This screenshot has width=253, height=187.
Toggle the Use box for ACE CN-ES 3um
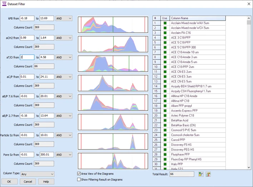click(x=165, y=77)
